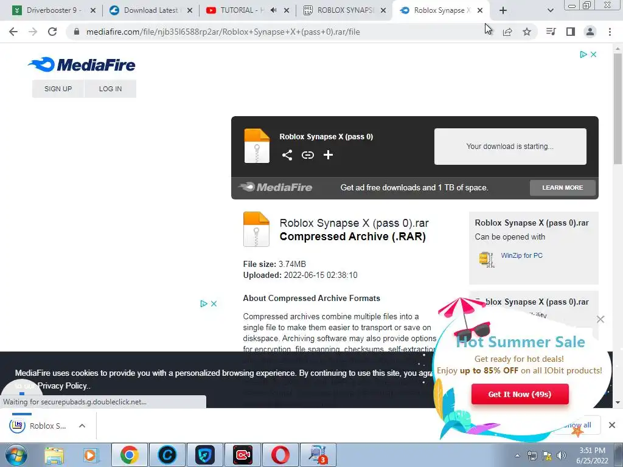Click the LOG IN button
This screenshot has width=623, height=467.
pos(111,89)
